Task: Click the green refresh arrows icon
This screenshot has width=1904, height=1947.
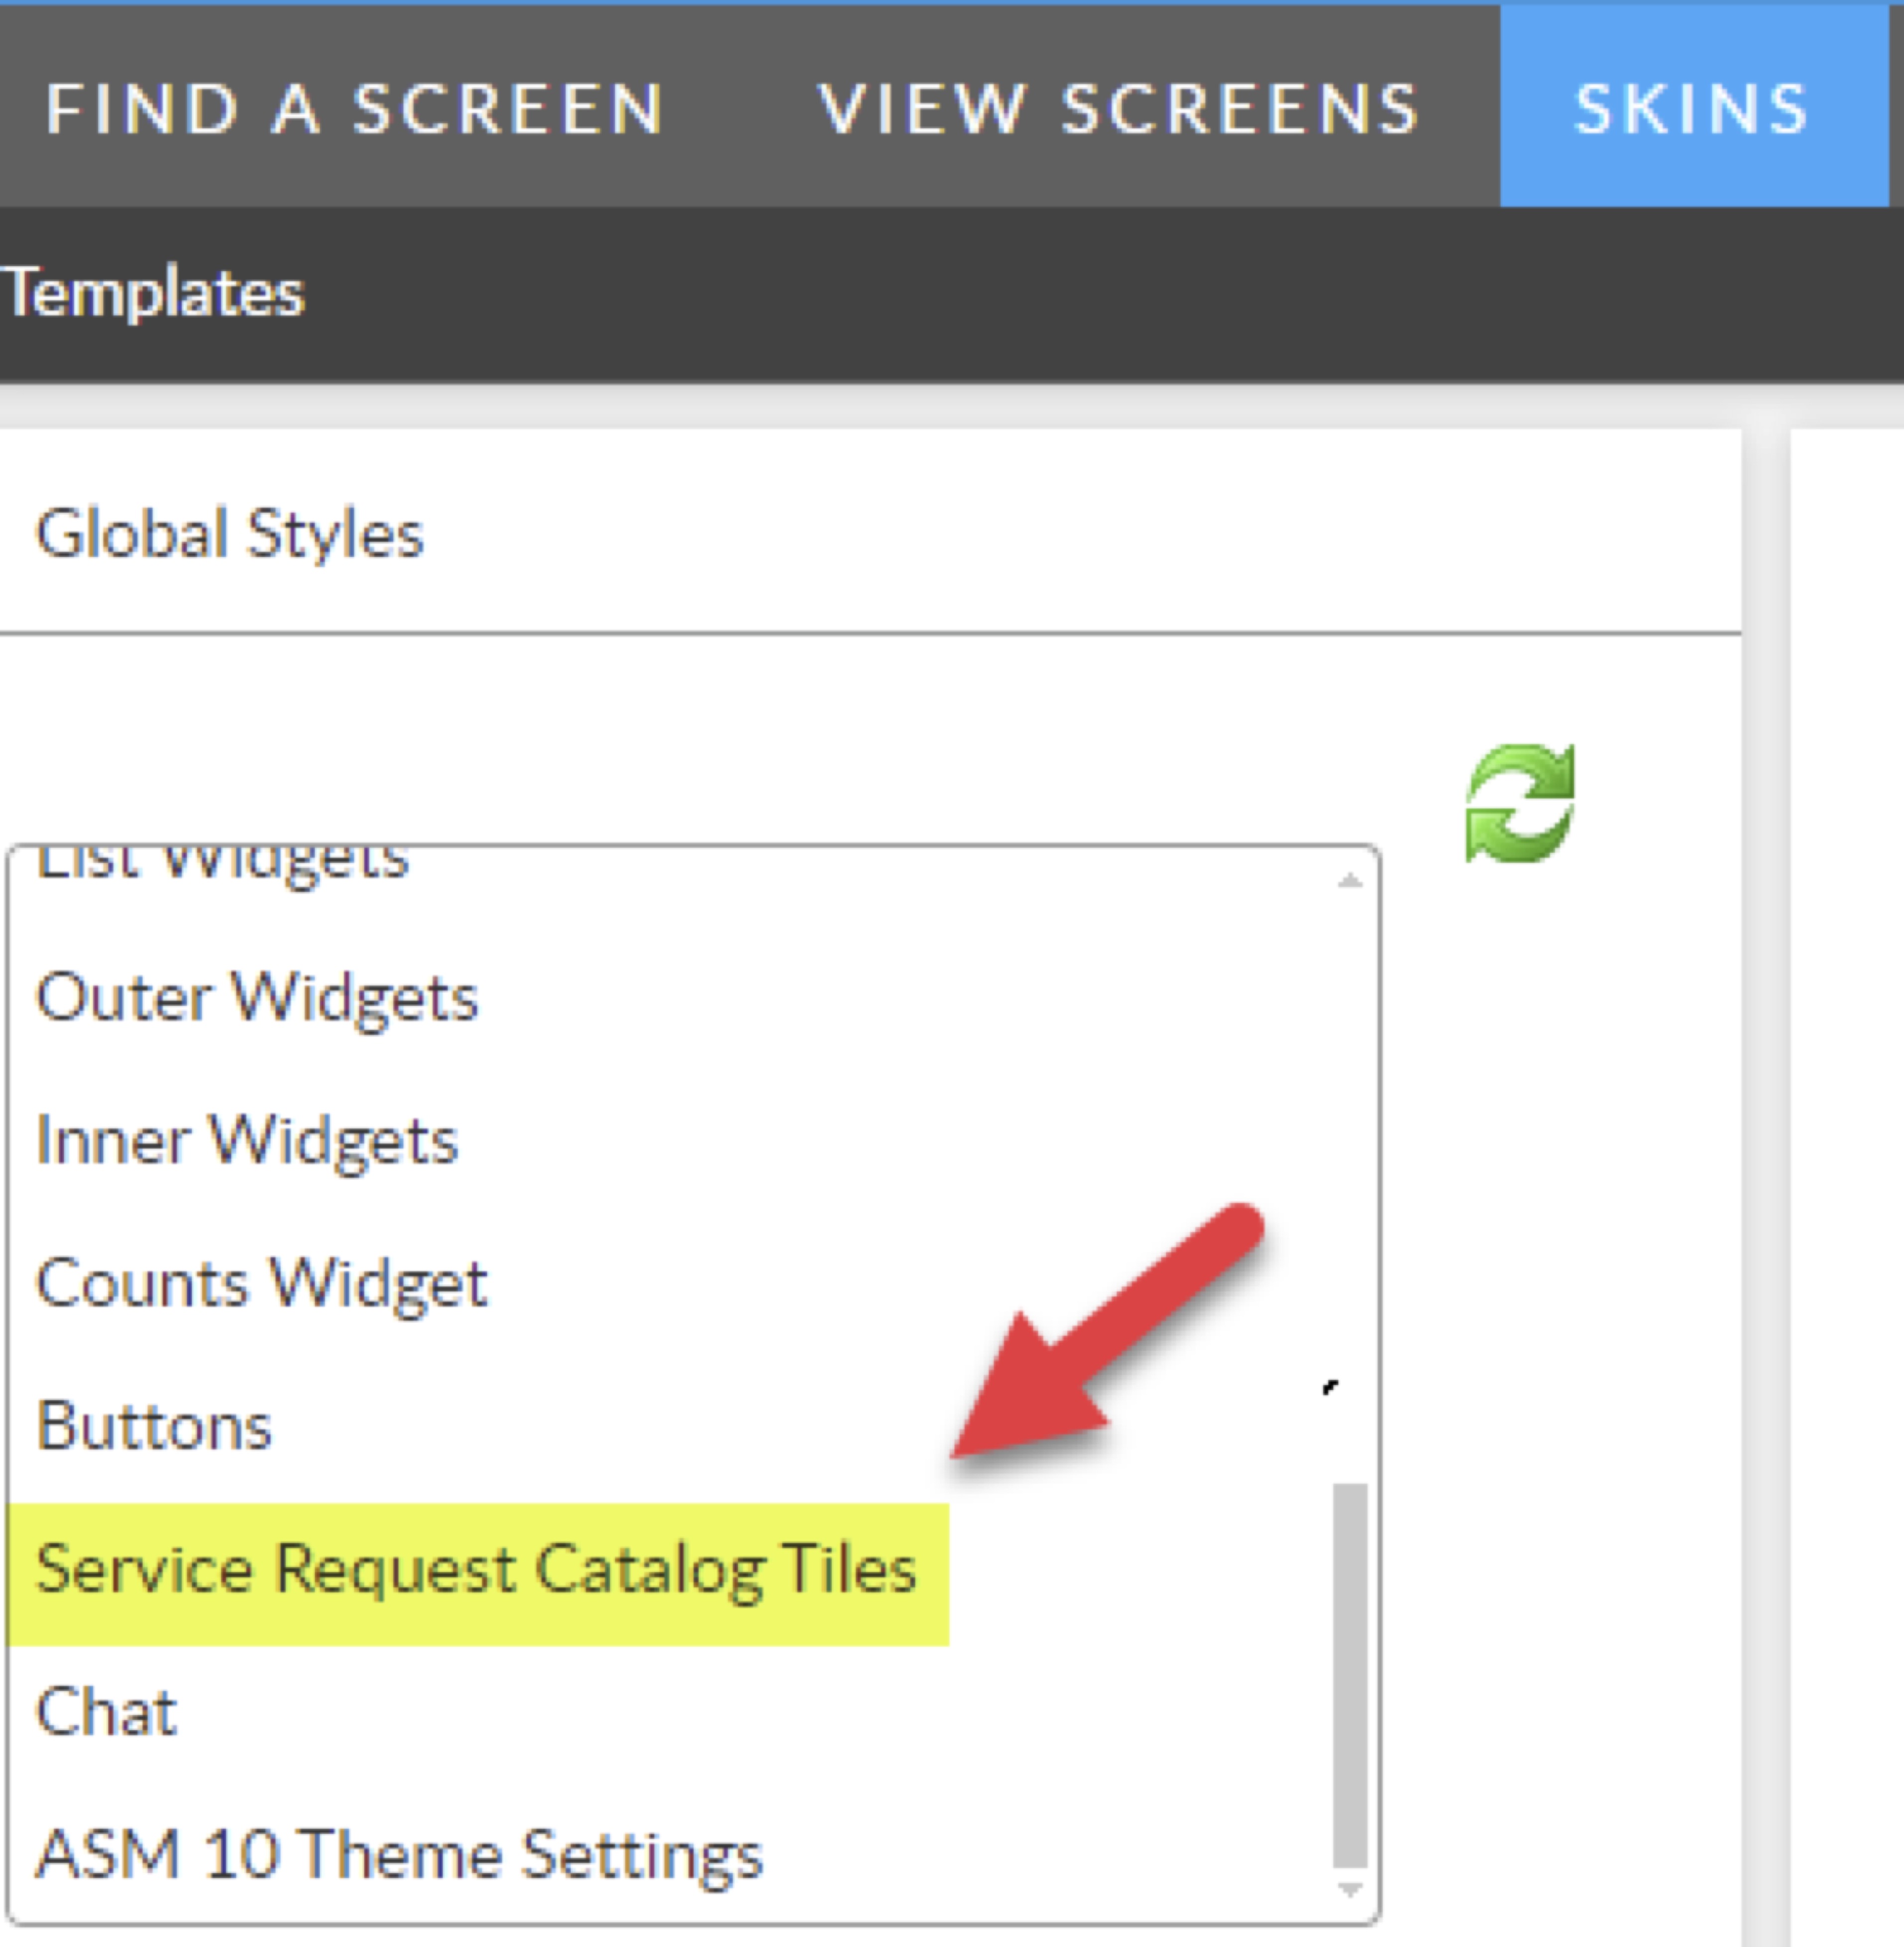Action: point(1519,802)
